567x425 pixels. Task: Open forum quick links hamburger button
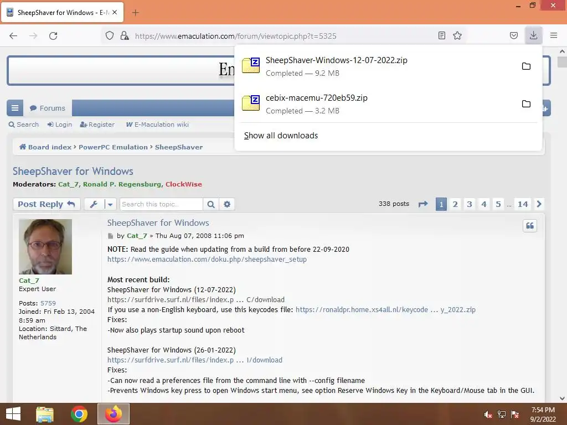tap(15, 108)
